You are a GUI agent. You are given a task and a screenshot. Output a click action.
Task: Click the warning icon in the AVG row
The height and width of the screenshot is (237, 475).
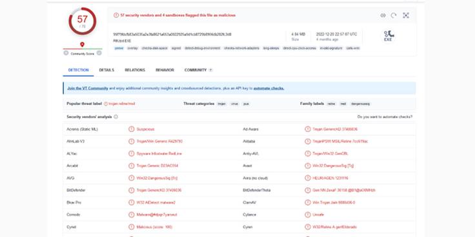click(131, 178)
